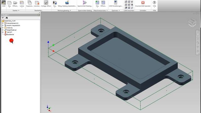Click the browser filter funnel icon
This screenshot has width=201, height=113.
(x=3, y=18)
